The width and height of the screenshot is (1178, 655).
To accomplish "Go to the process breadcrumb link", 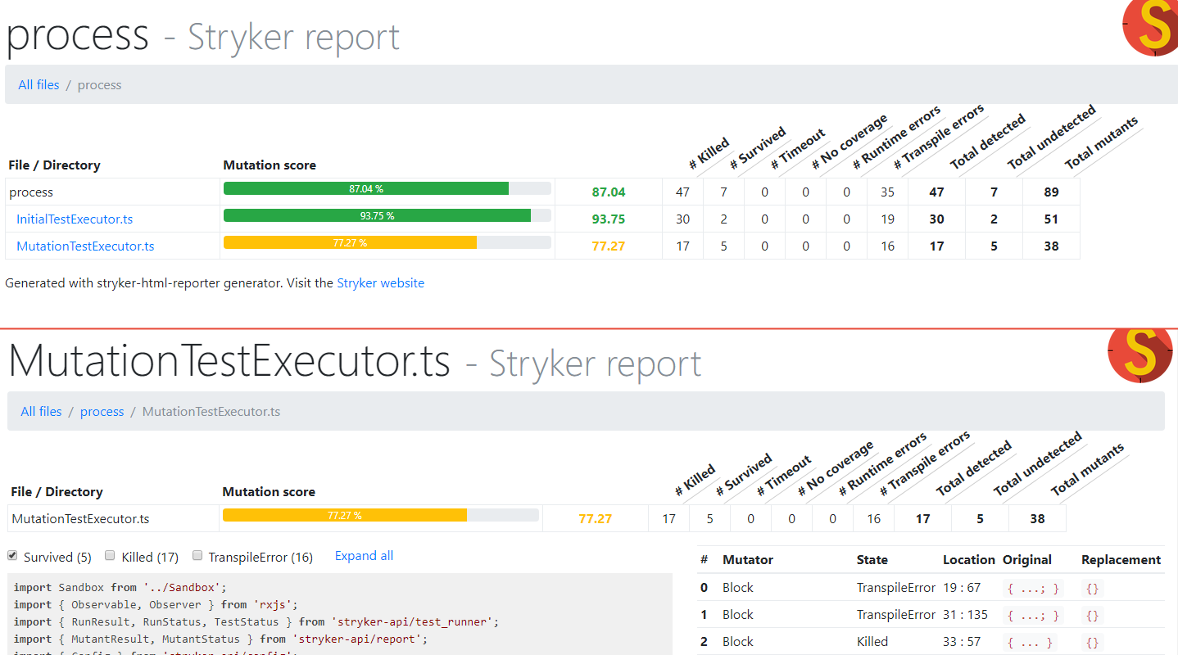I will click(102, 411).
